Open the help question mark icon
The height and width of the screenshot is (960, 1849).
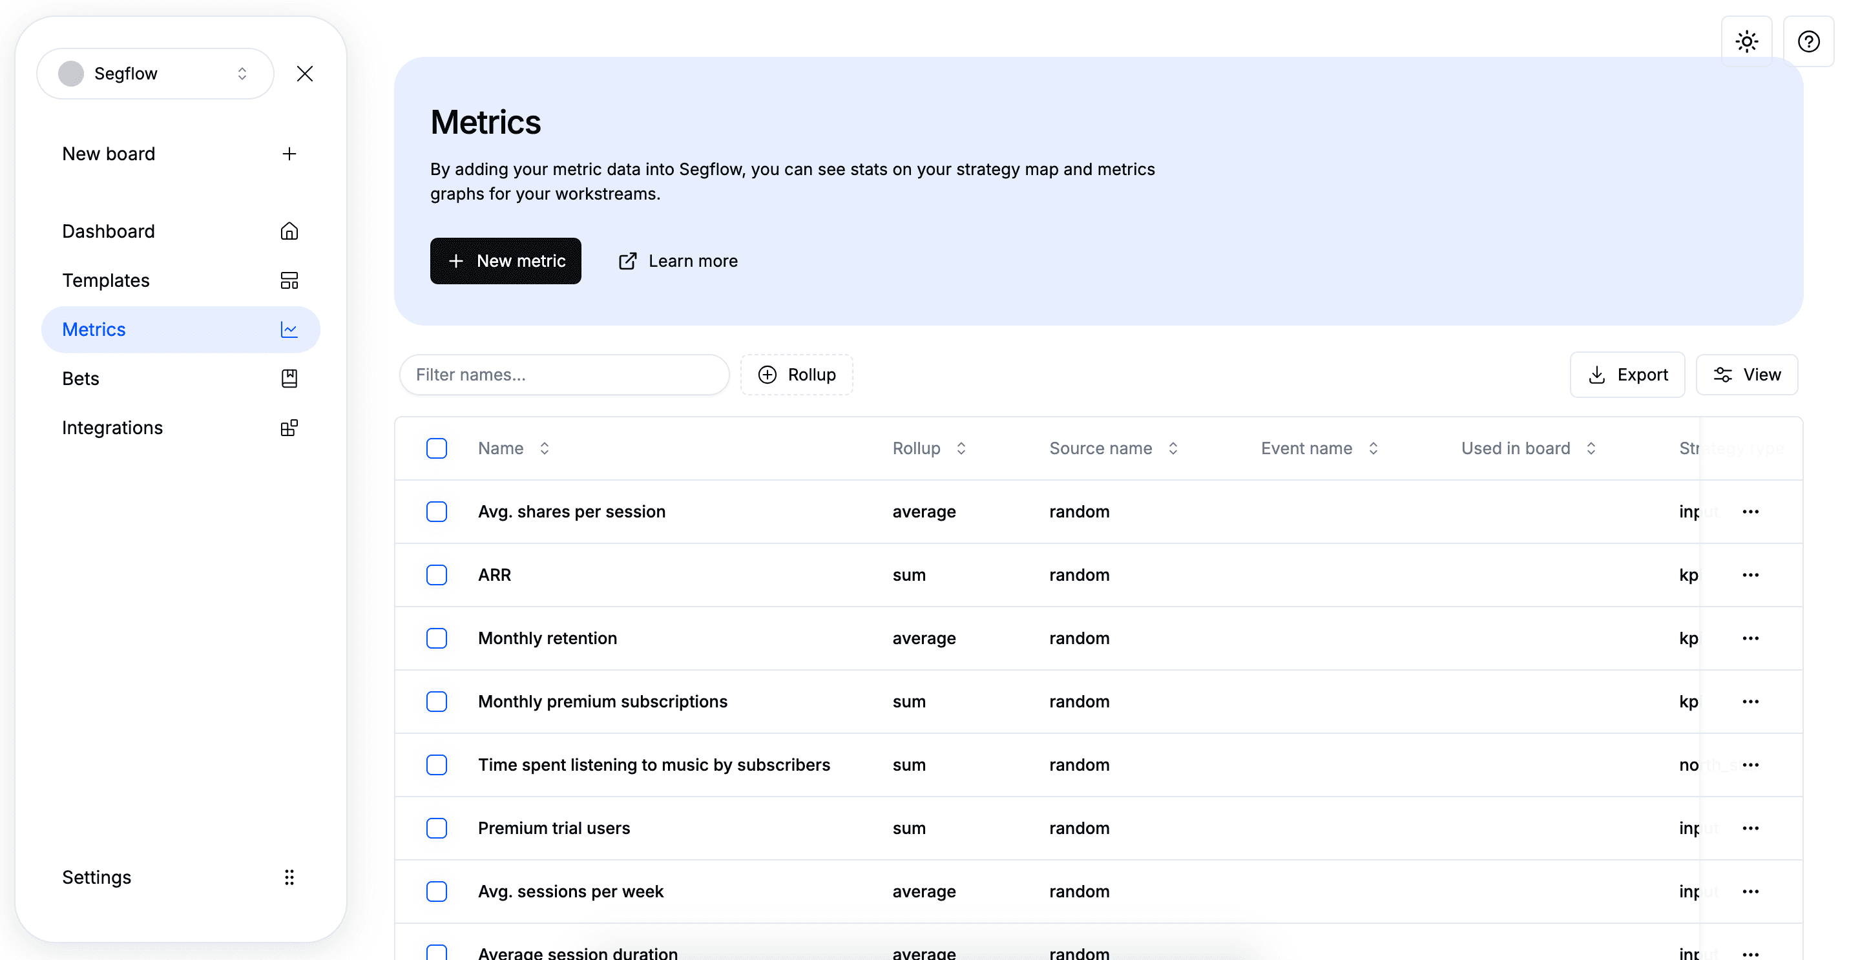pyautogui.click(x=1808, y=41)
